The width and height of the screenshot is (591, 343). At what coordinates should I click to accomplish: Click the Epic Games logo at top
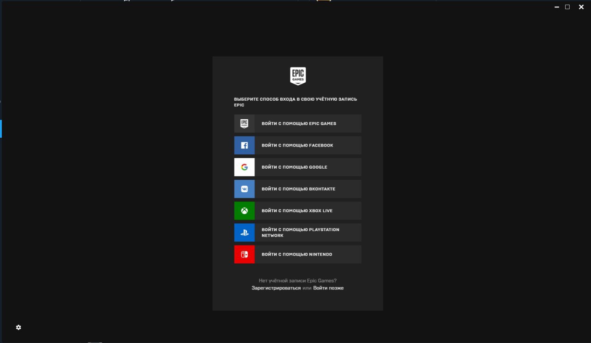pos(298,76)
